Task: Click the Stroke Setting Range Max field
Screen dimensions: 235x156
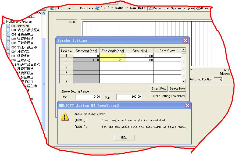Action: 129,97
